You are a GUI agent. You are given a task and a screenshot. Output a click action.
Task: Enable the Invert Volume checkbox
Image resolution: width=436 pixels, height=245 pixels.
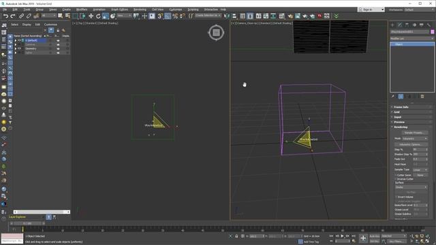tap(396, 197)
